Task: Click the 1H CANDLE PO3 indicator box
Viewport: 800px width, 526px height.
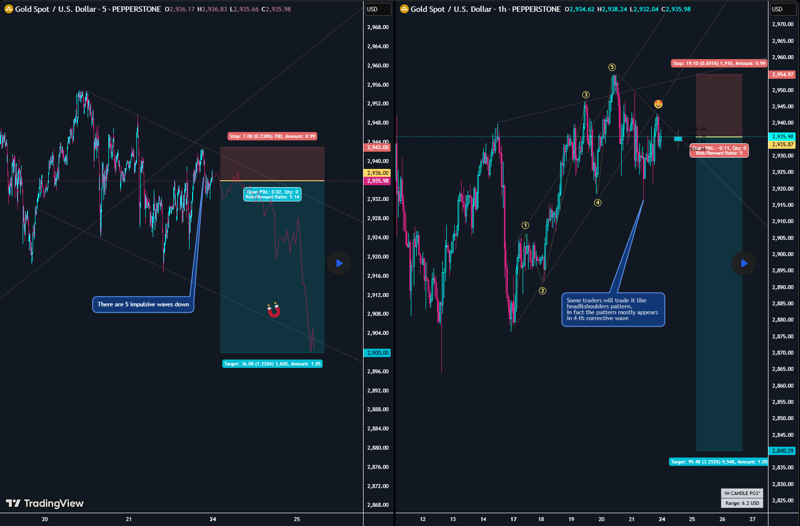Action: (742, 493)
